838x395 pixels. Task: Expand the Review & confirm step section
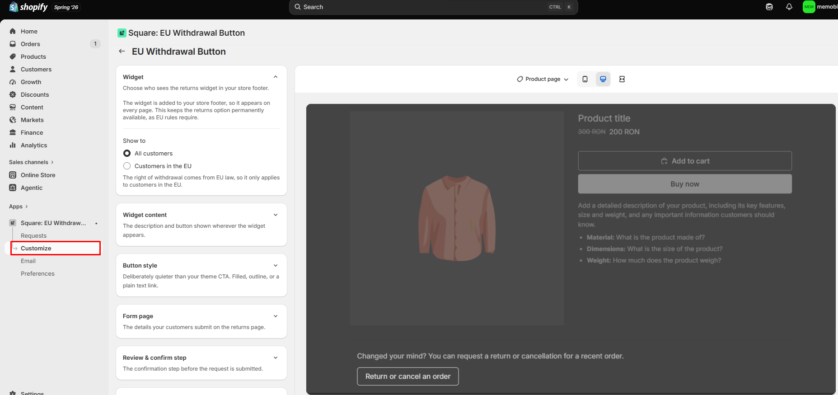coord(276,358)
